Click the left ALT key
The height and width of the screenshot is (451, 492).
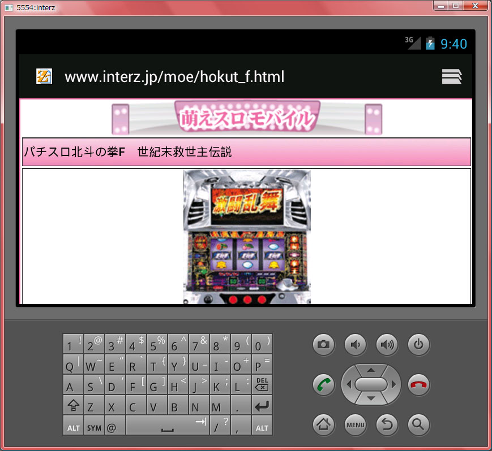click(x=74, y=426)
